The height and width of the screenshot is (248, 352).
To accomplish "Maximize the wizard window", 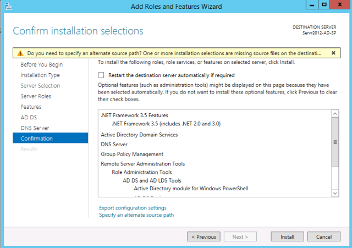I will click(x=324, y=5).
